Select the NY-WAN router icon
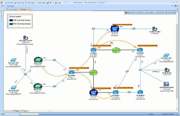The height and width of the screenshot is (116, 180). pyautogui.click(x=93, y=92)
